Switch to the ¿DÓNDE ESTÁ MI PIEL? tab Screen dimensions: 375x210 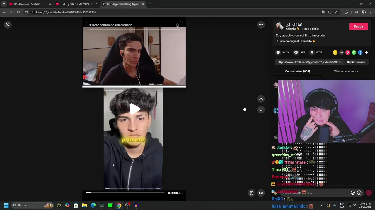coord(76,4)
